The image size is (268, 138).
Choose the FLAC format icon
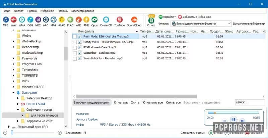pos(70,20)
